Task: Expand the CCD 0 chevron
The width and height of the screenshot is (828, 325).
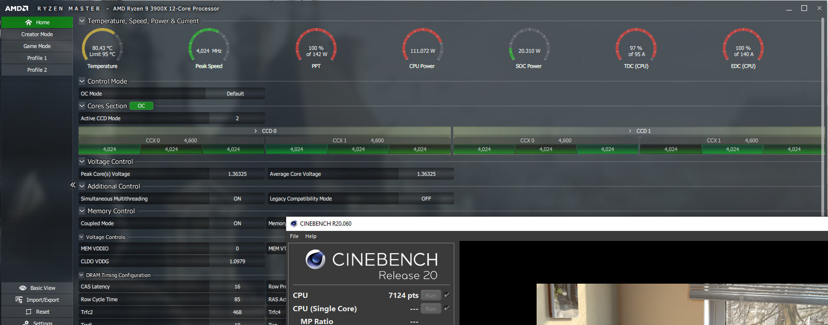Action: click(256, 131)
